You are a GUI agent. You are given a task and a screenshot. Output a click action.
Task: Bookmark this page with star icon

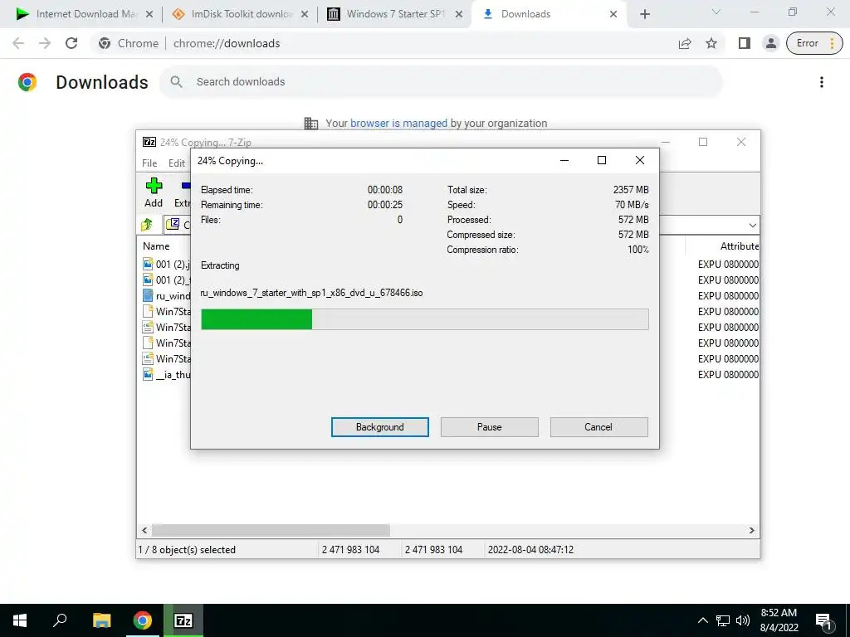pyautogui.click(x=711, y=43)
